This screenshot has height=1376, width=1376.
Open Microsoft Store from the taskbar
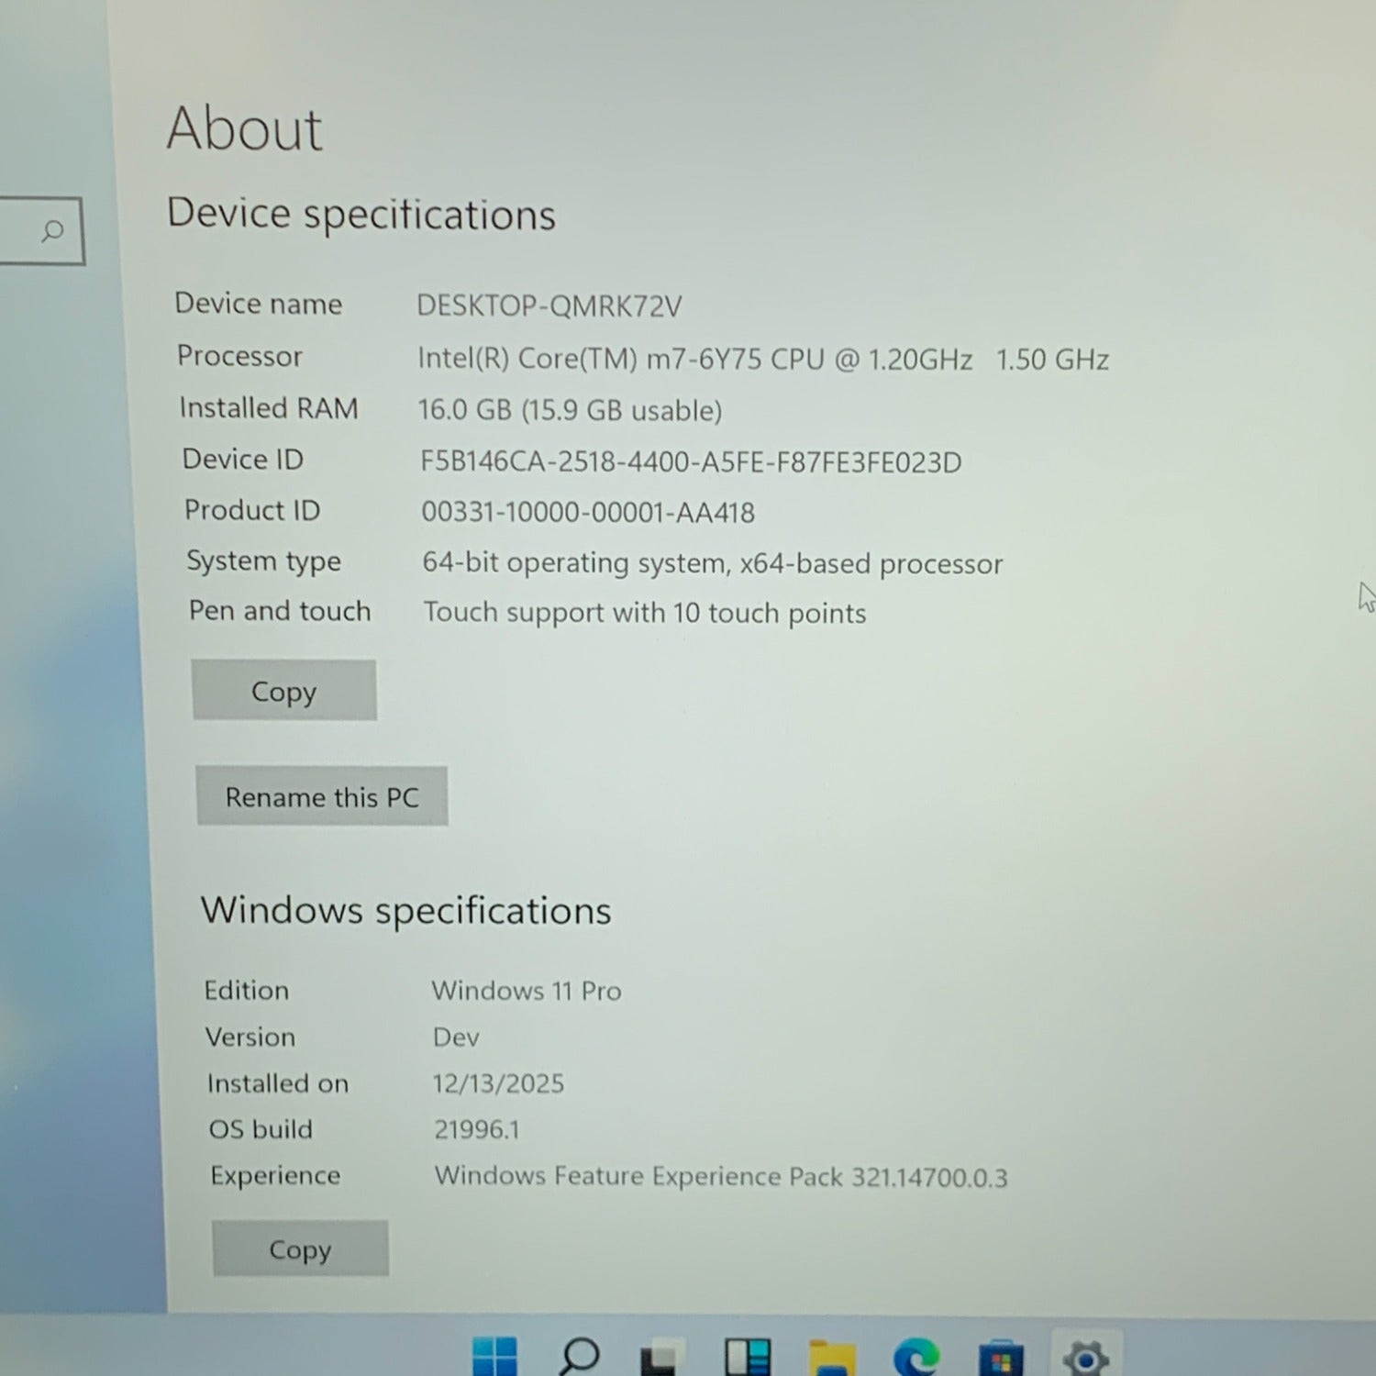pyautogui.click(x=1001, y=1359)
